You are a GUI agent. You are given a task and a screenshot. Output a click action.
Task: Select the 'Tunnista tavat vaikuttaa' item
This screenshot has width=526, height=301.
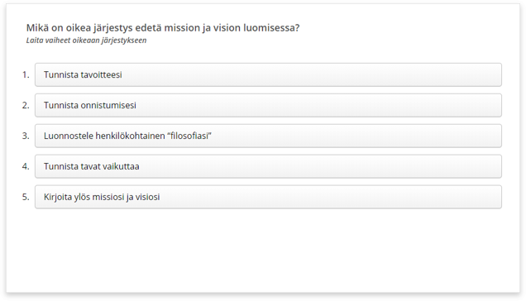pos(268,166)
